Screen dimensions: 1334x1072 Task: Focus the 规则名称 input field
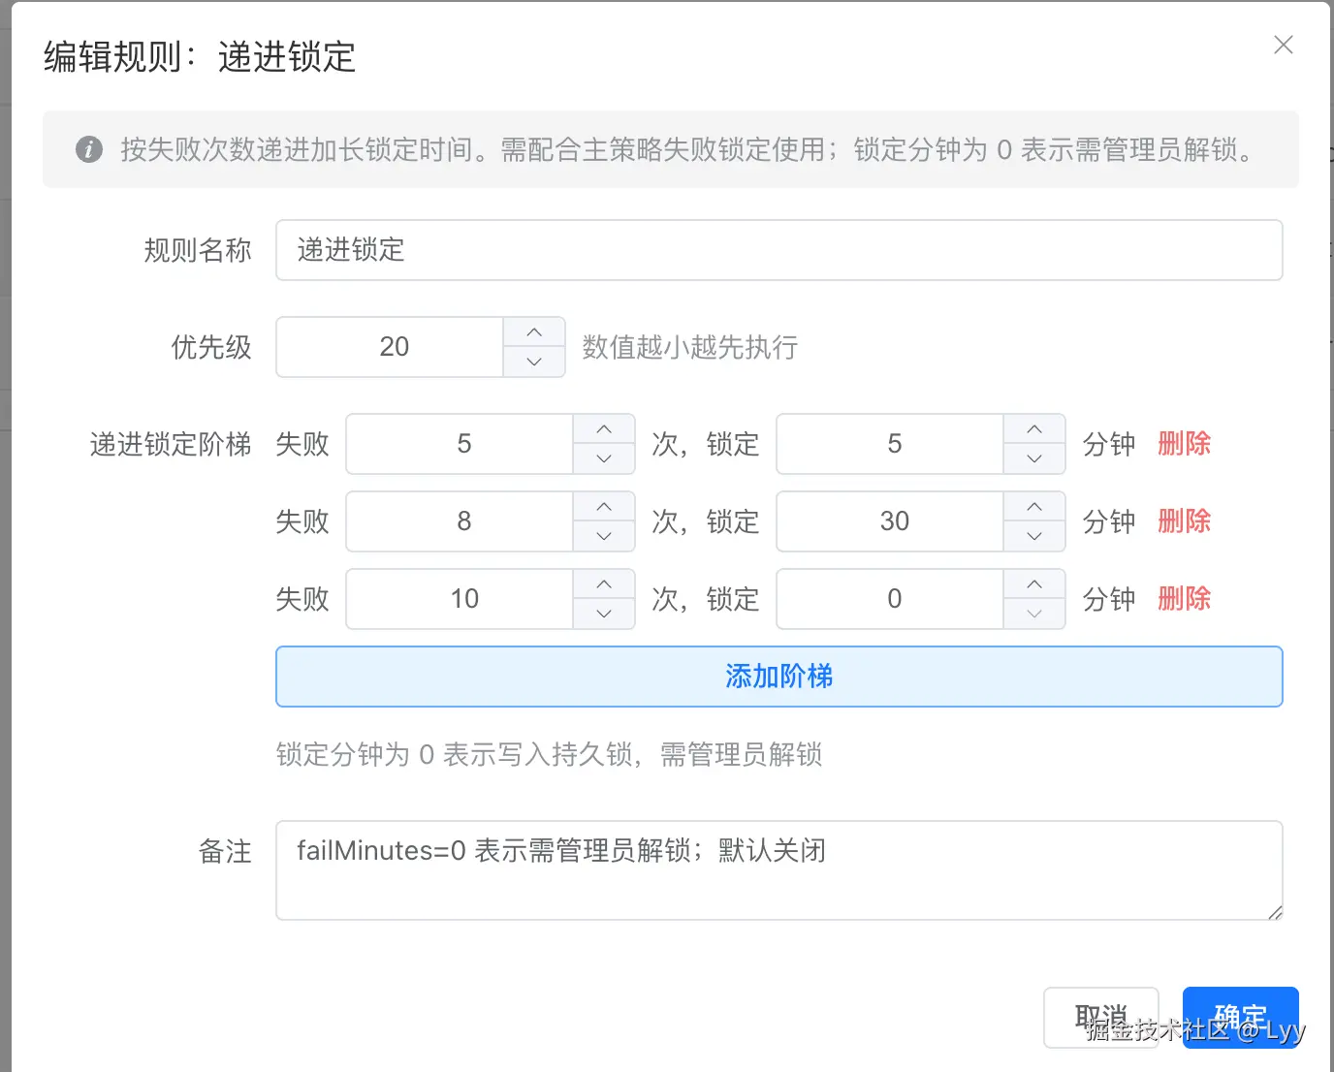pyautogui.click(x=779, y=250)
